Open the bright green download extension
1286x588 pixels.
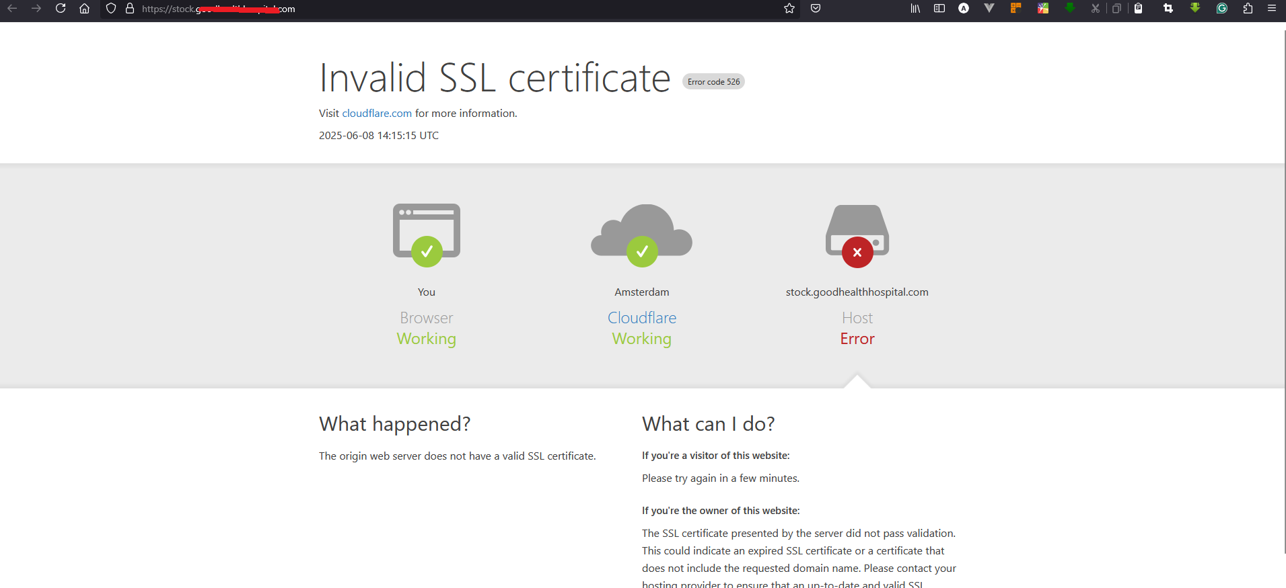click(1195, 8)
